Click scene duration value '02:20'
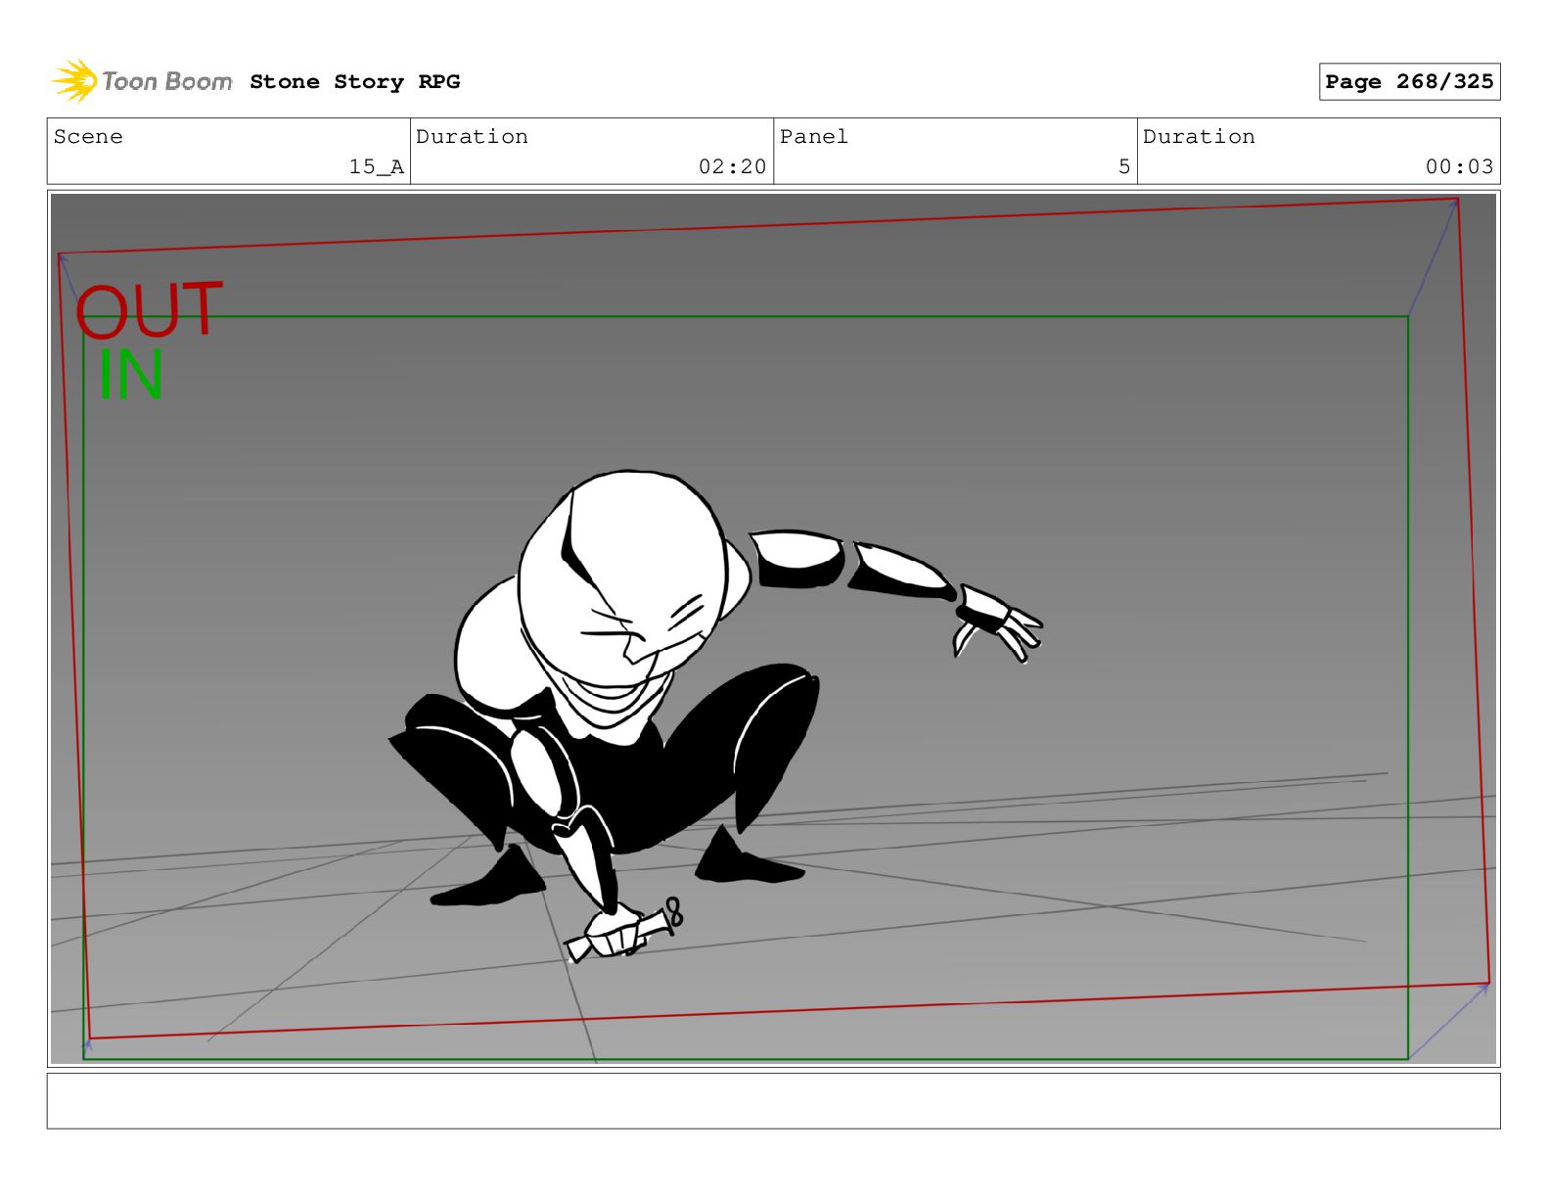 click(732, 167)
